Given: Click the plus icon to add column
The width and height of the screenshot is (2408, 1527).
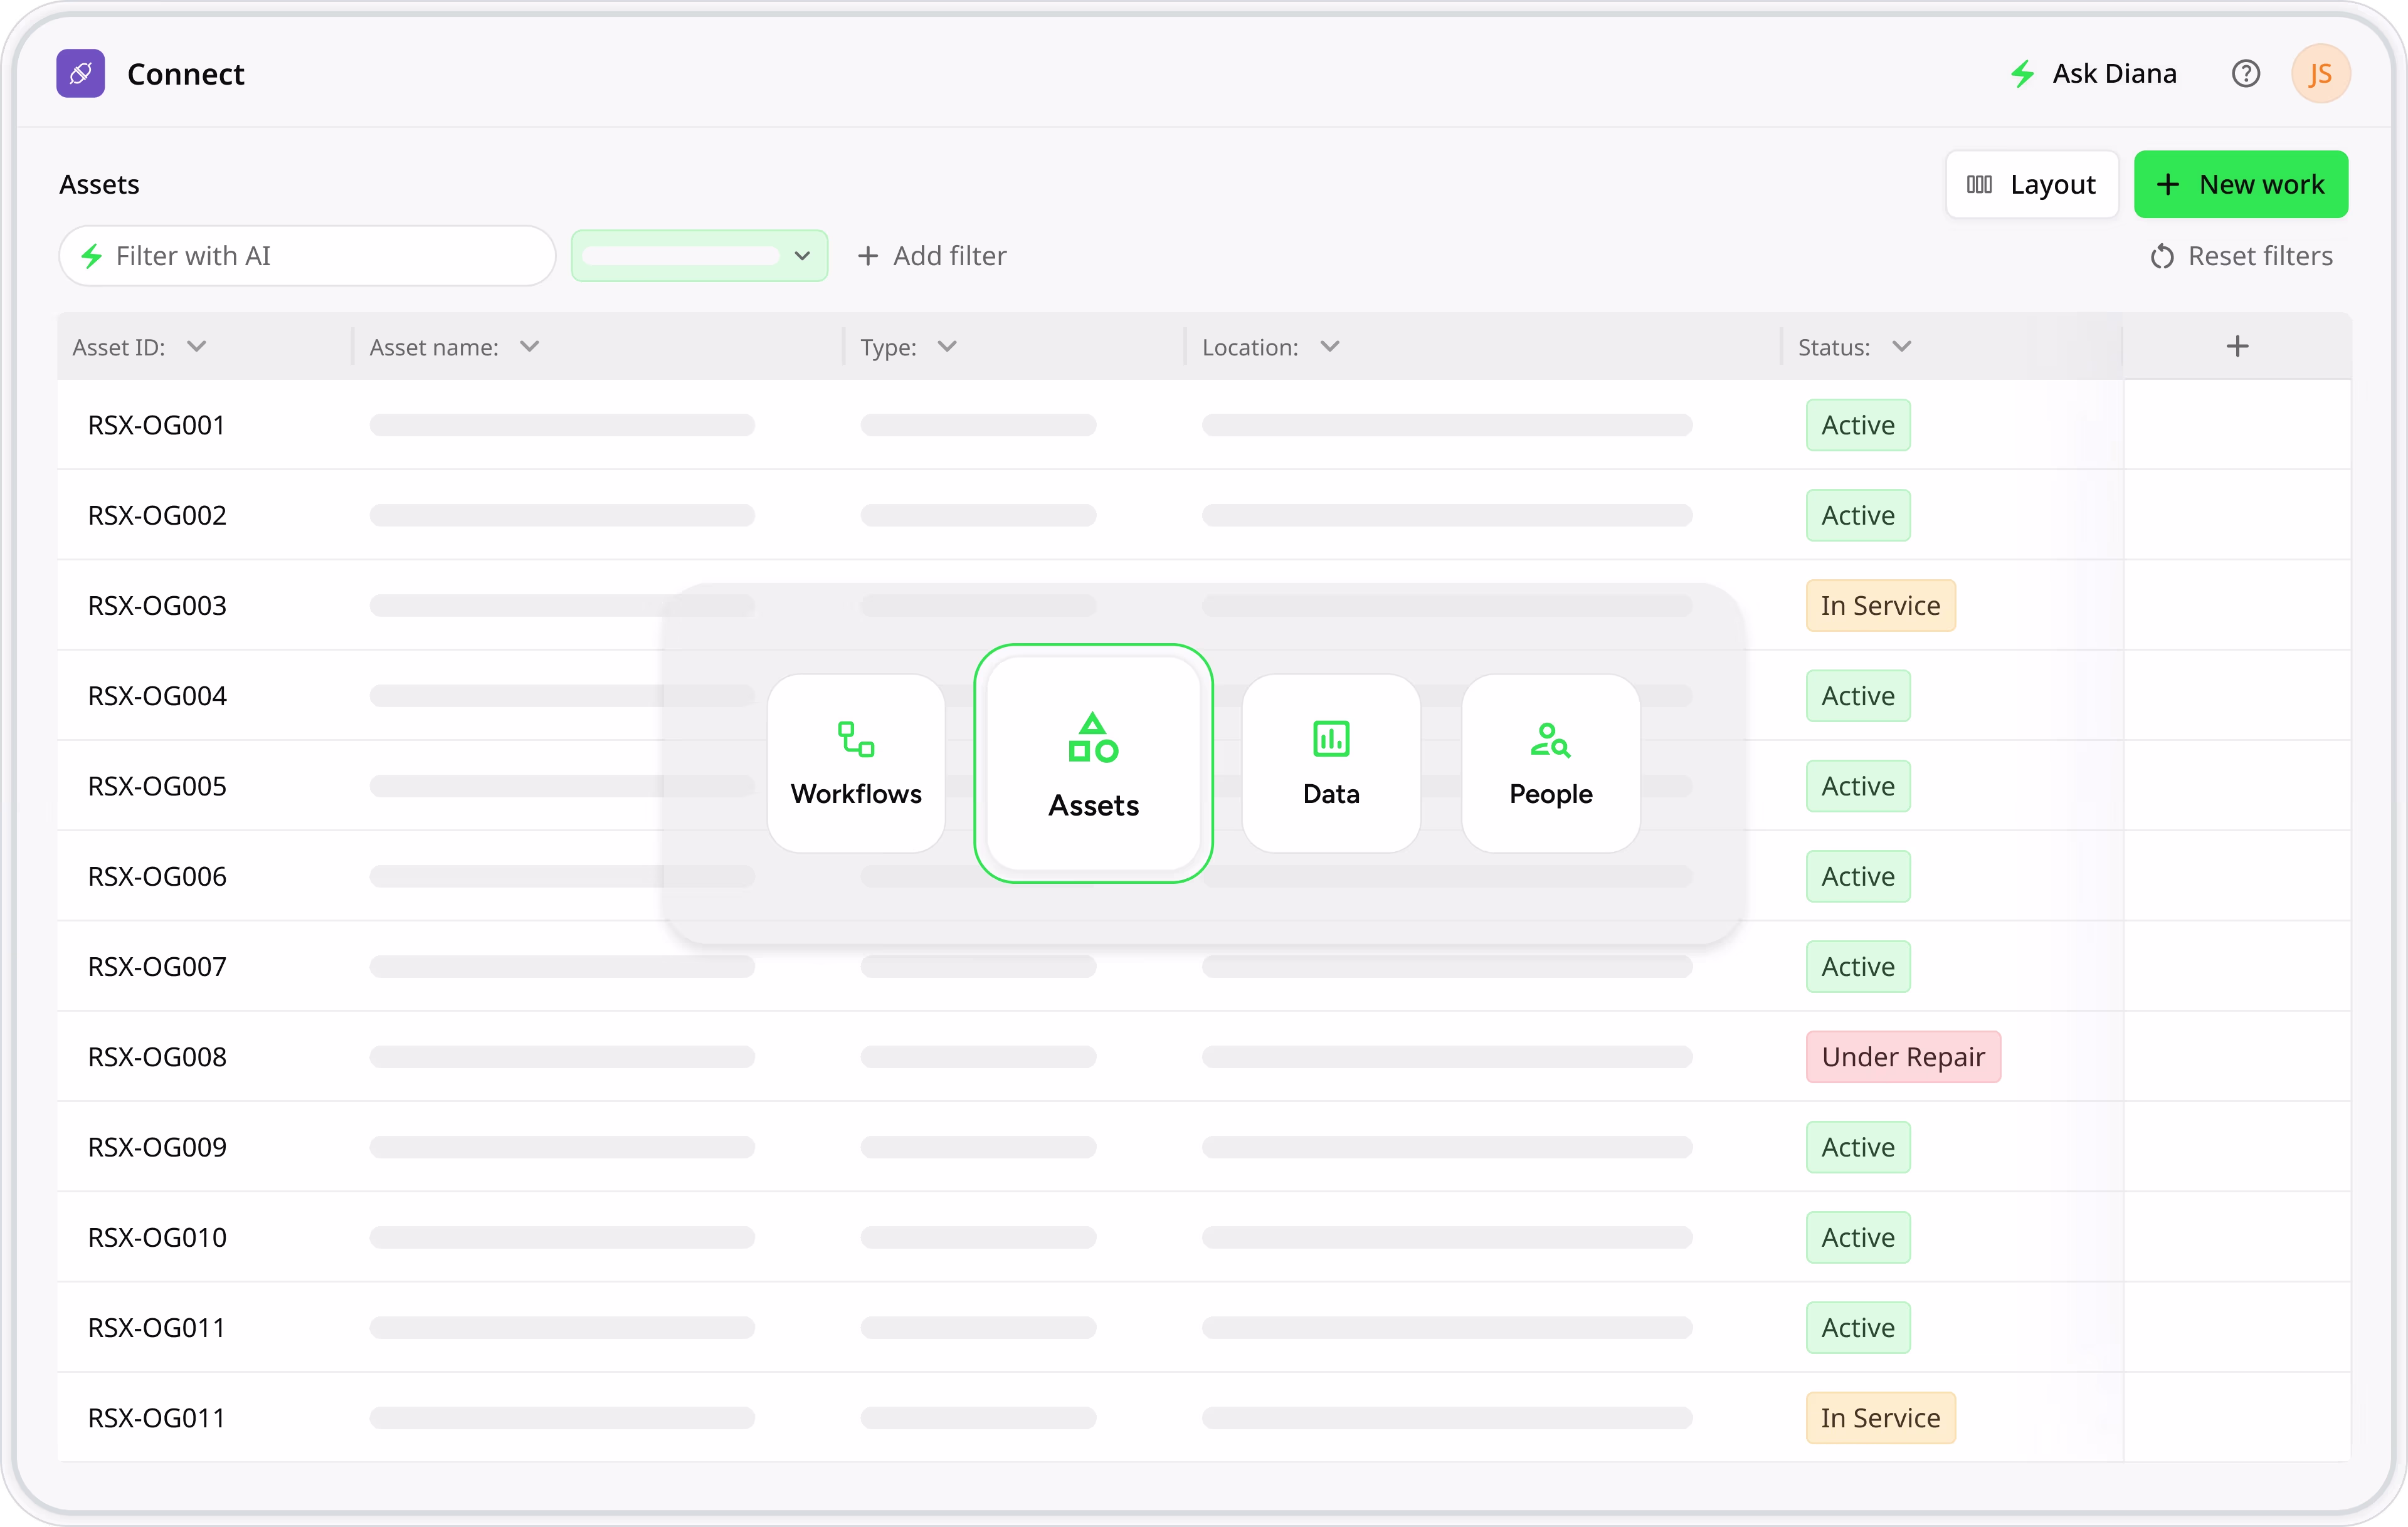Looking at the screenshot, I should pyautogui.click(x=2237, y=347).
